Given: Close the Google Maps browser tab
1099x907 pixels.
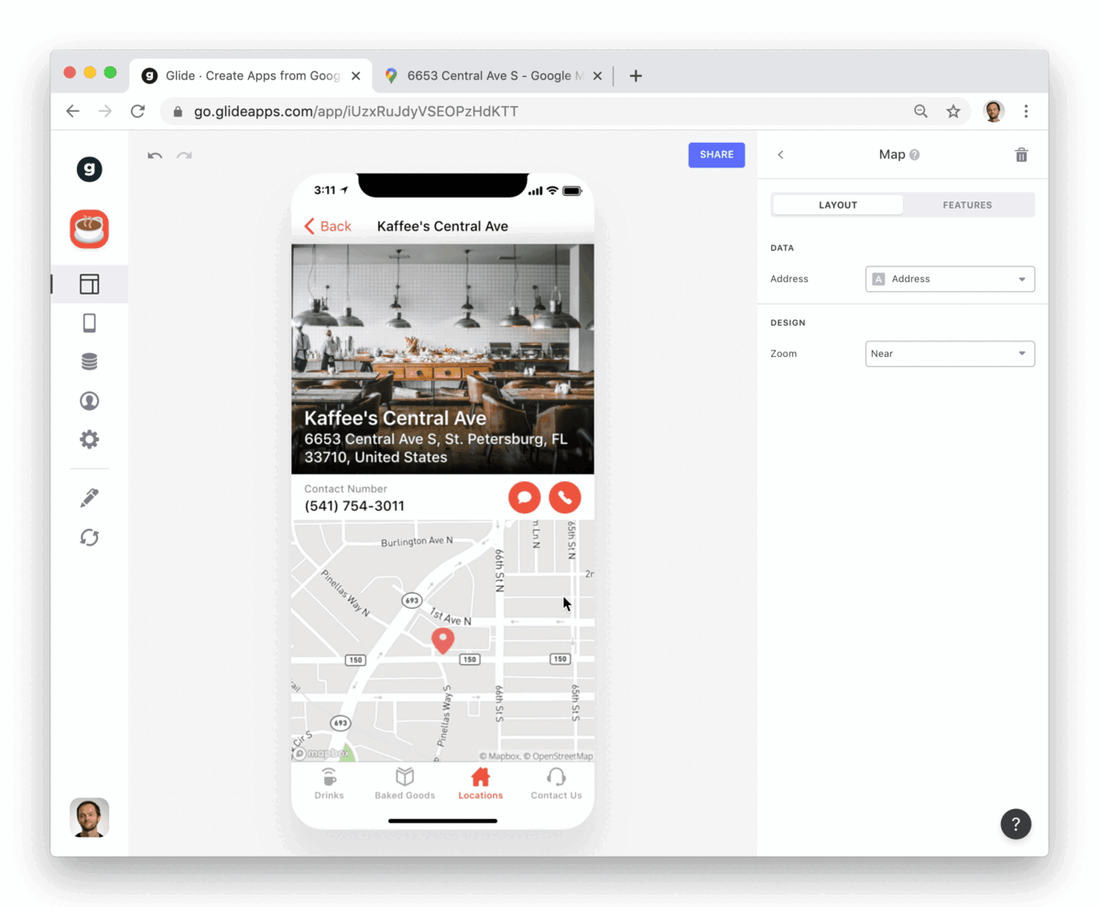Looking at the screenshot, I should [597, 76].
